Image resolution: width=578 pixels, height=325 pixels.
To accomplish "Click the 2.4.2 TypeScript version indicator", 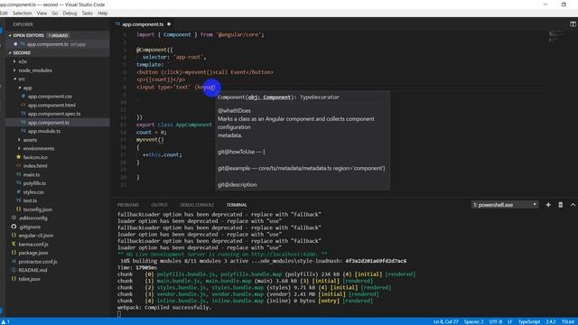I will coord(551,321).
